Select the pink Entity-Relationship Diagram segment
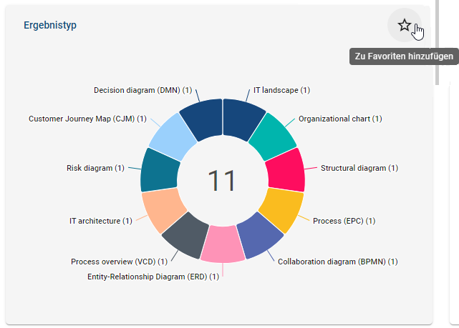Image resolution: width=459 pixels, height=328 pixels. click(x=223, y=243)
